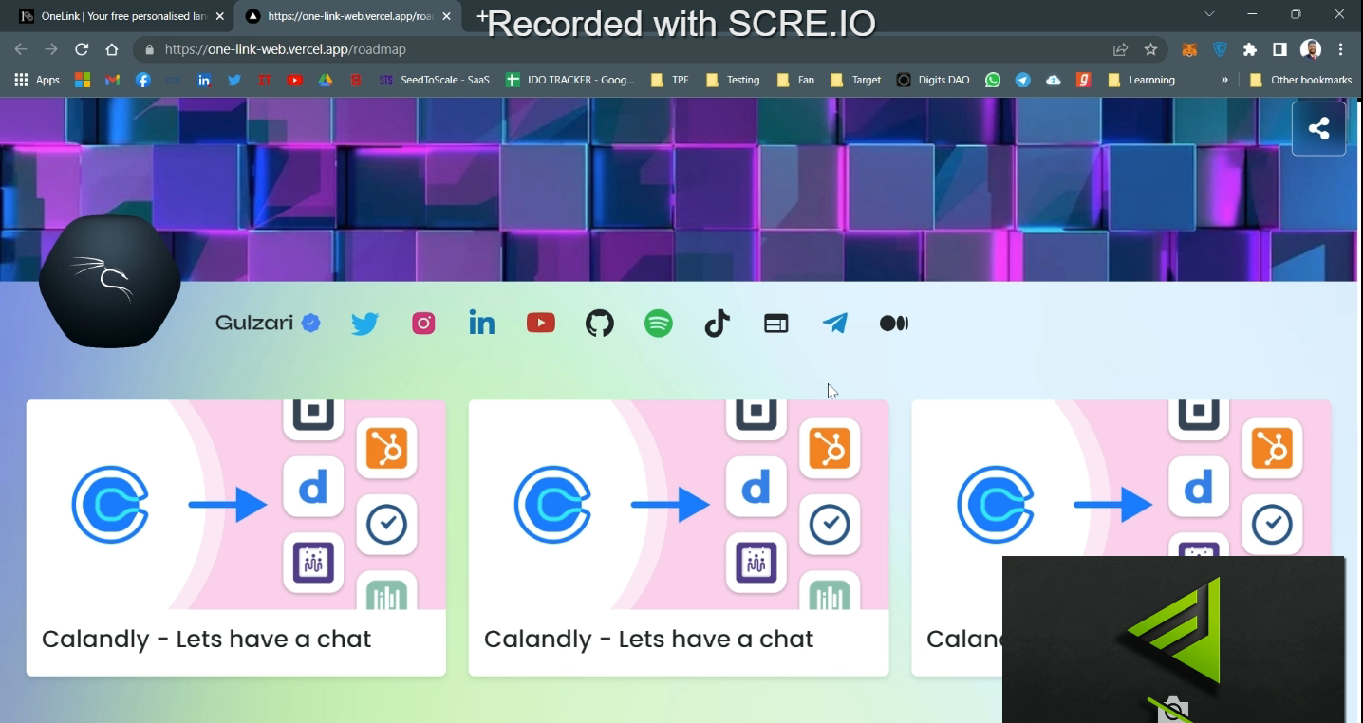
Task: Open the Twitter bookmark in the bookmarks bar
Action: (x=234, y=80)
